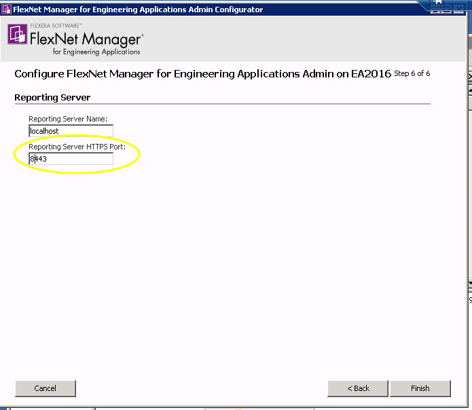Click the 'Reporting Server Name:' label
This screenshot has width=472, height=410.
pos(68,119)
